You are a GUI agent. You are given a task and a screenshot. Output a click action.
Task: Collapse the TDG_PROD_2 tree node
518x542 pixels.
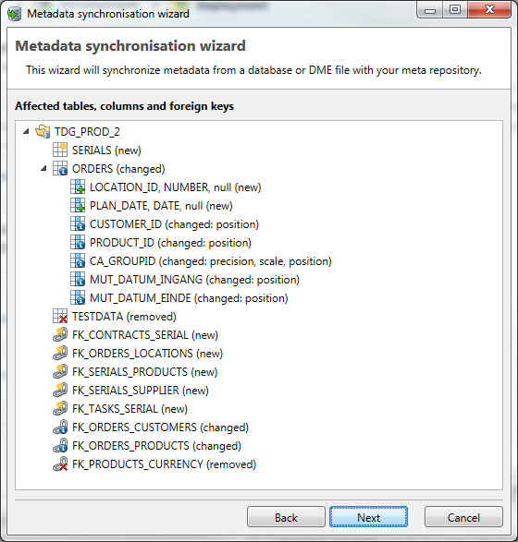click(26, 132)
